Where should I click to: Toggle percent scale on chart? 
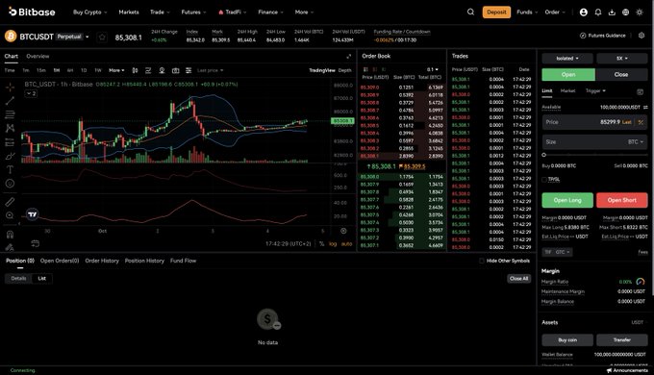(321, 244)
